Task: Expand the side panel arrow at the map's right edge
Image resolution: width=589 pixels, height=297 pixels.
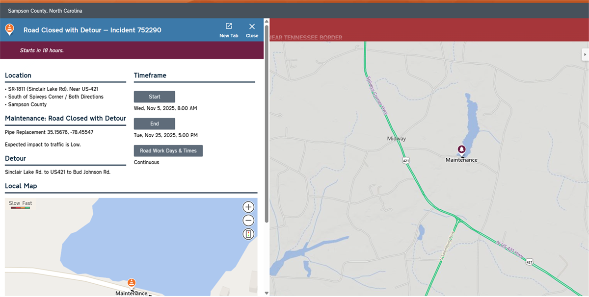Action: 585,53
